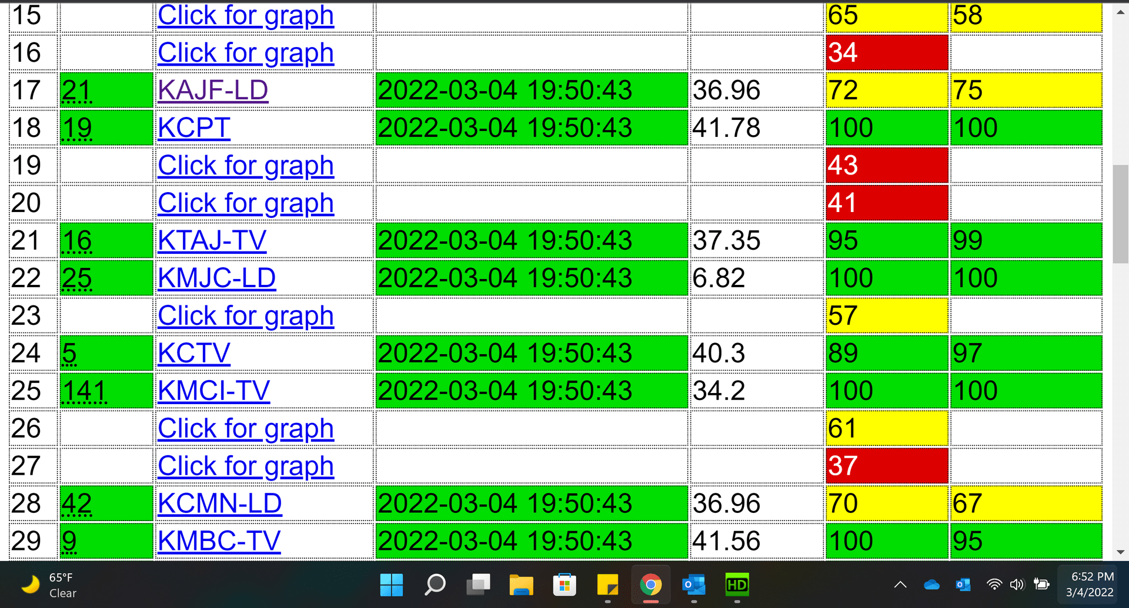Click the Outlook tray notification icon
This screenshot has width=1129, height=608.
963,585
